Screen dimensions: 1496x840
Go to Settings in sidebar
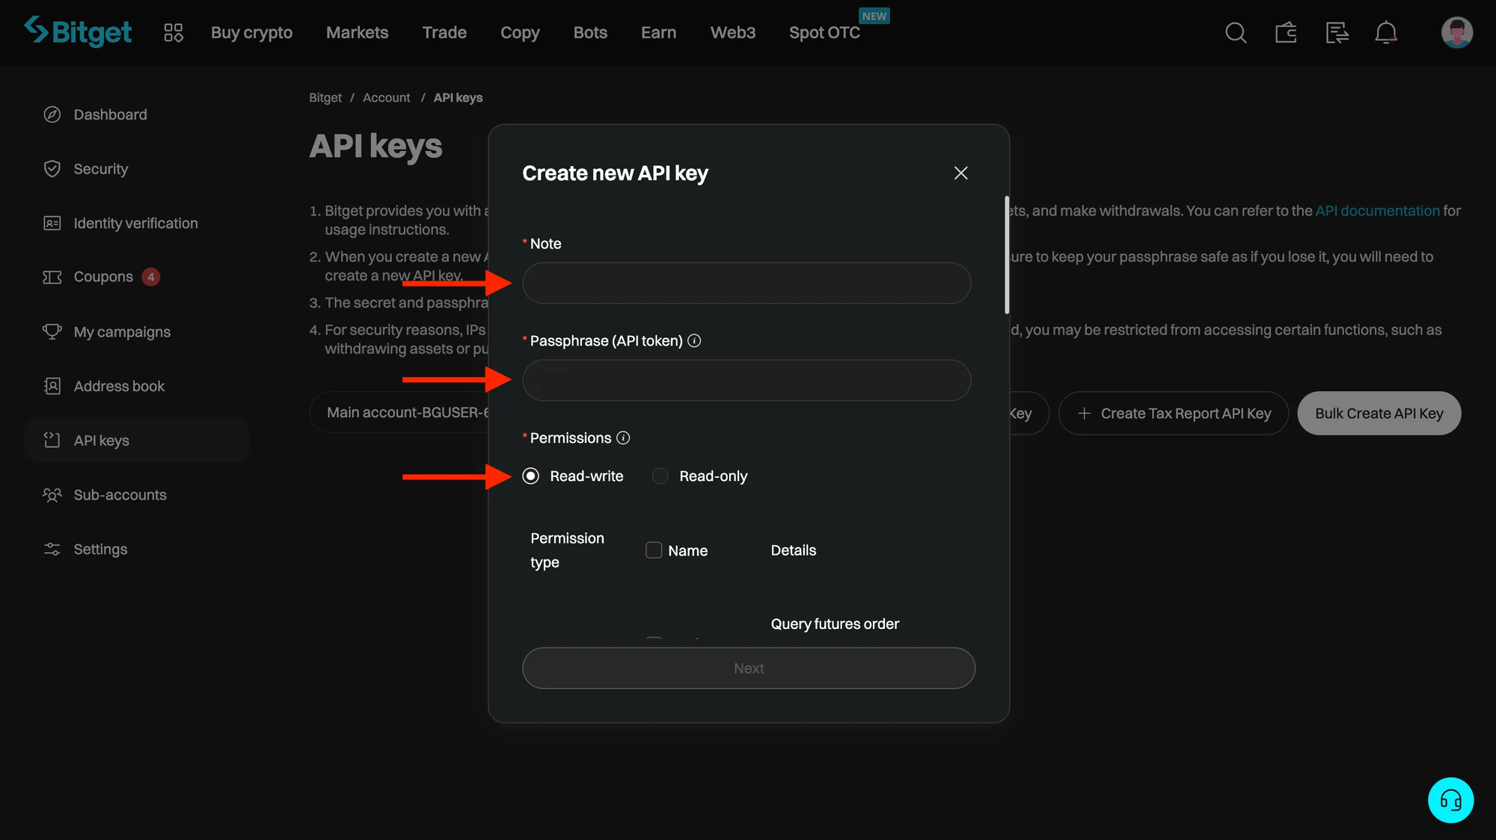point(100,549)
